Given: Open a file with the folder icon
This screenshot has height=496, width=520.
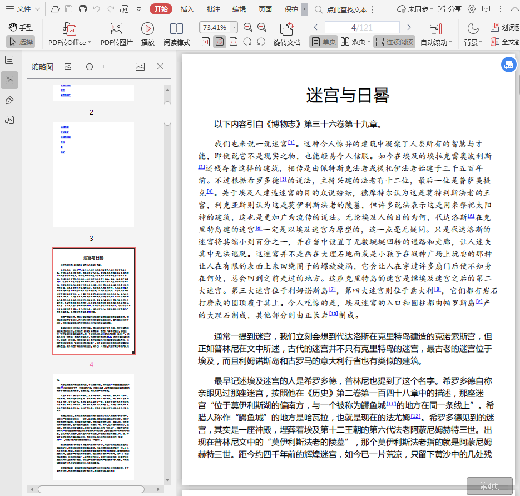Looking at the screenshot, I should point(55,9).
